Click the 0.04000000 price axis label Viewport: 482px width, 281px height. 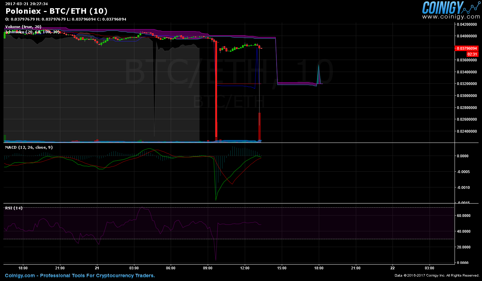click(467, 36)
